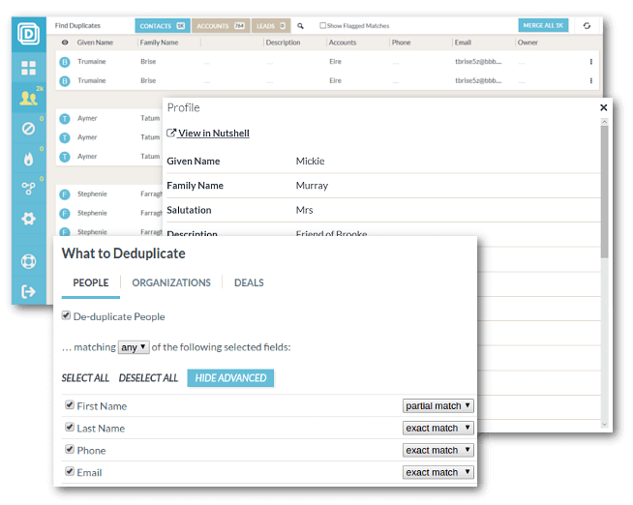Open First Name partial match dropdown
633x505 pixels.
[438, 405]
